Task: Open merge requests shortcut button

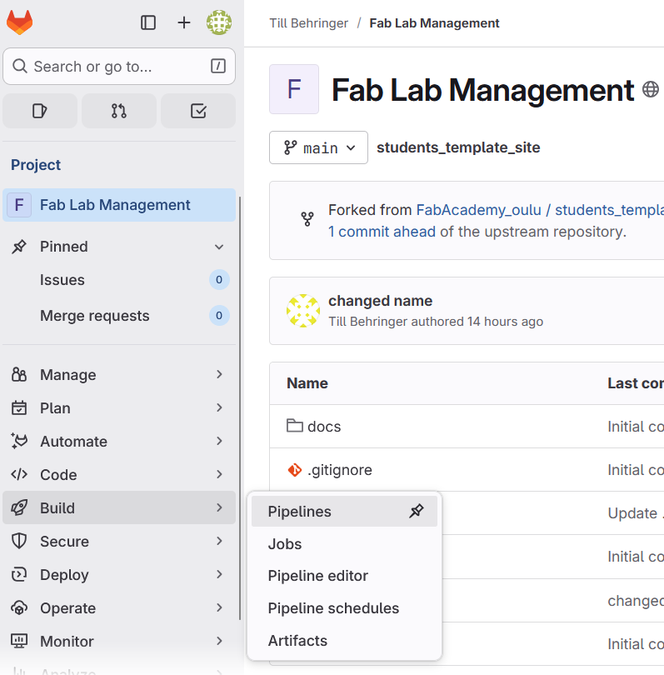Action: 119,111
